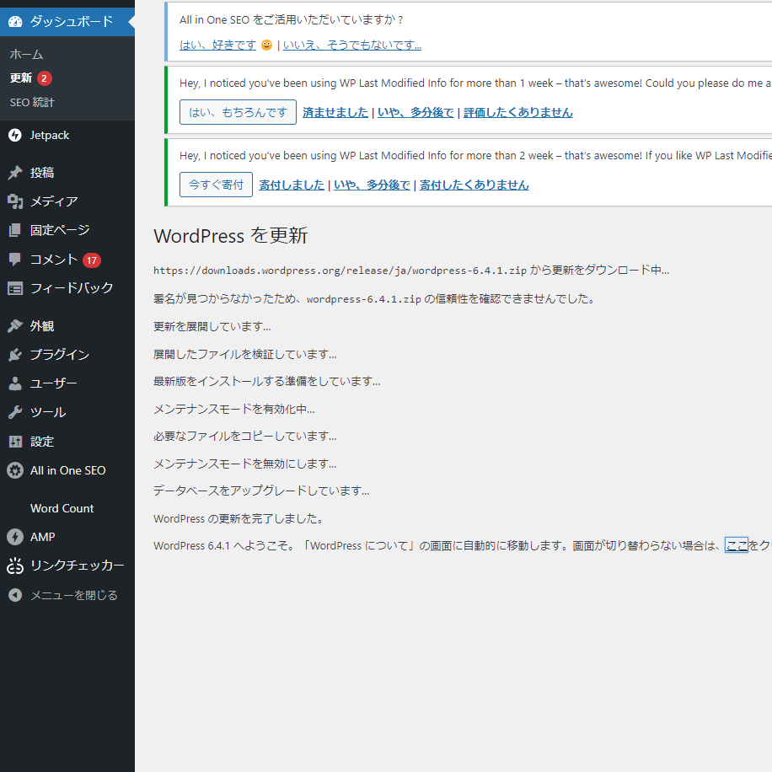Screen dimensions: 772x772
Task: Click the speech bubble icon beside コメント
Action: point(15,260)
